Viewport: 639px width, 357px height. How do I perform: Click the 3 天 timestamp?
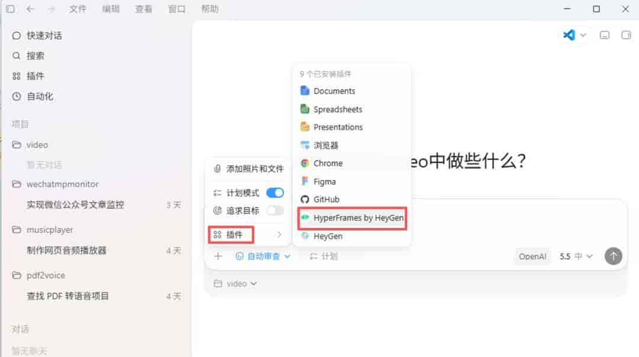[173, 204]
